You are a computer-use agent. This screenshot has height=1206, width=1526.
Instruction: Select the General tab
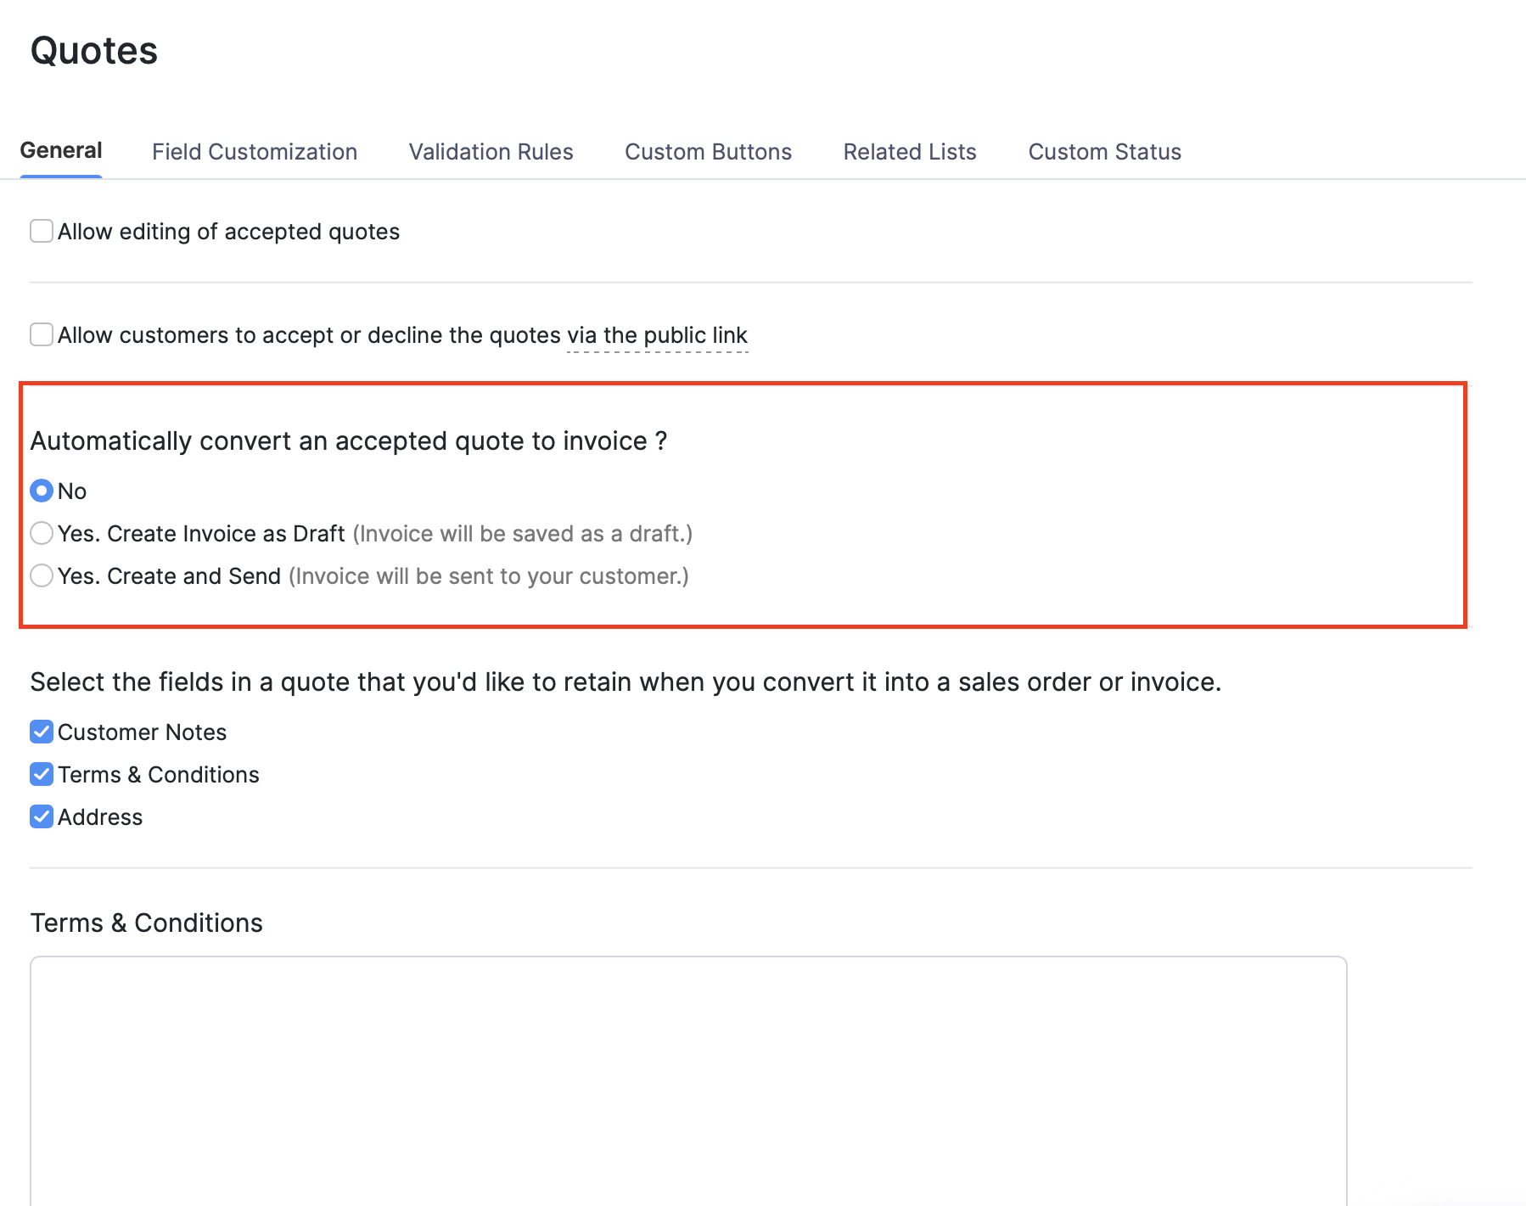[x=60, y=150]
